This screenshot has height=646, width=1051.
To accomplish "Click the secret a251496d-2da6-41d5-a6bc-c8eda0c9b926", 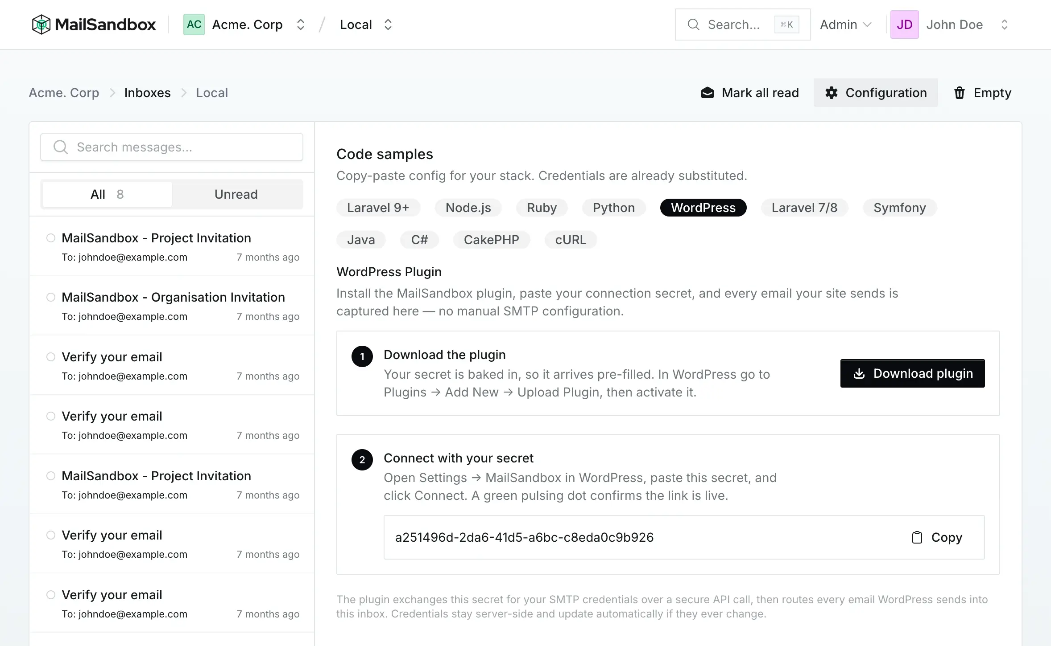I will click(x=524, y=537).
